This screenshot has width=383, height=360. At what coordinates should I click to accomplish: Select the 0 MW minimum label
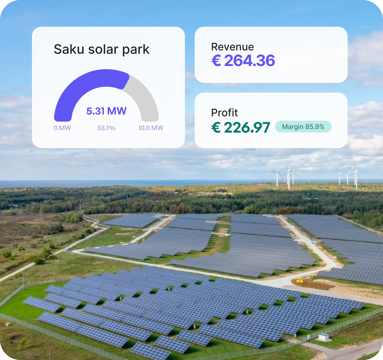(62, 128)
